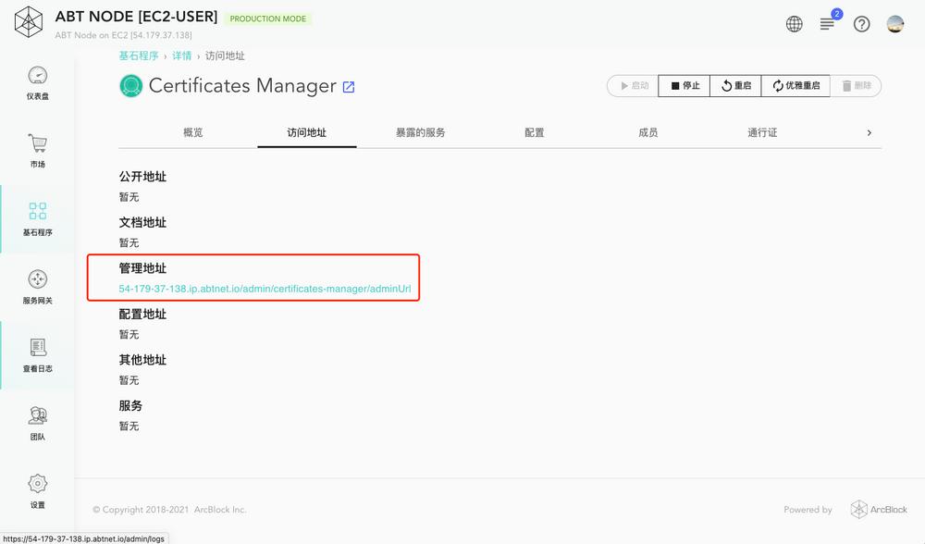Viewport: 925px width, 544px height.
Task: Click the 优雅重启 graceful restart button
Action: (x=795, y=85)
